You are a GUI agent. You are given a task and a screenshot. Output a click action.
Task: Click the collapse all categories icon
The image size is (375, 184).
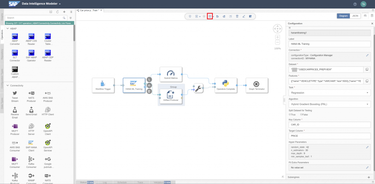tap(51, 12)
